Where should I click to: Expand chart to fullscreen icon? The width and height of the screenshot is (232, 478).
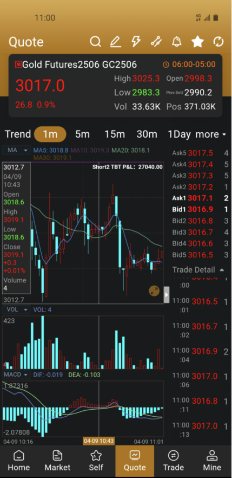(x=154, y=291)
